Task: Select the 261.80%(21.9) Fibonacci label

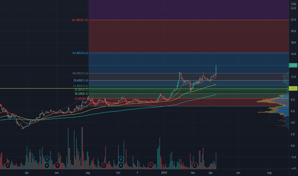Action: (x=80, y=20)
